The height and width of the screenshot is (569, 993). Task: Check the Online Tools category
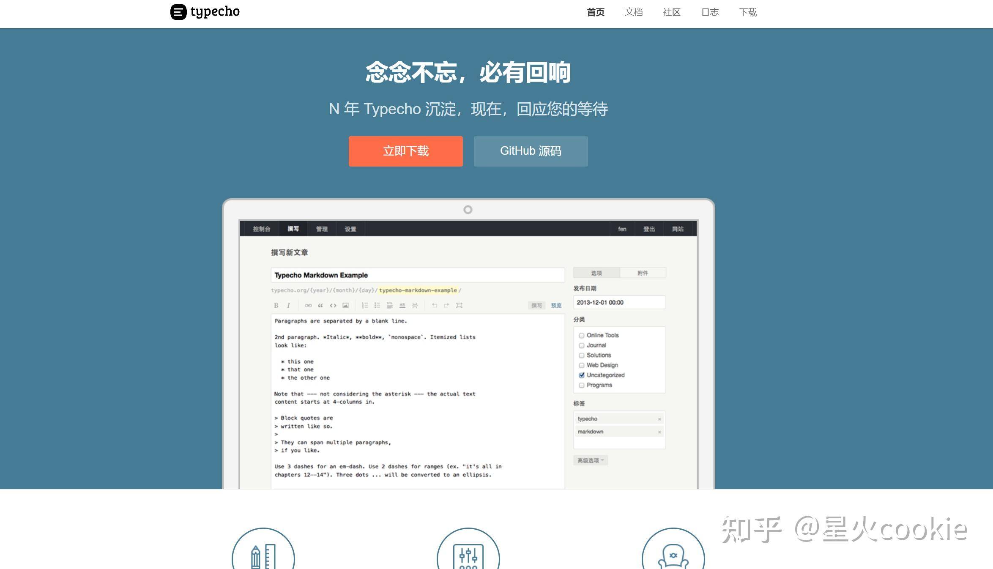(x=582, y=335)
